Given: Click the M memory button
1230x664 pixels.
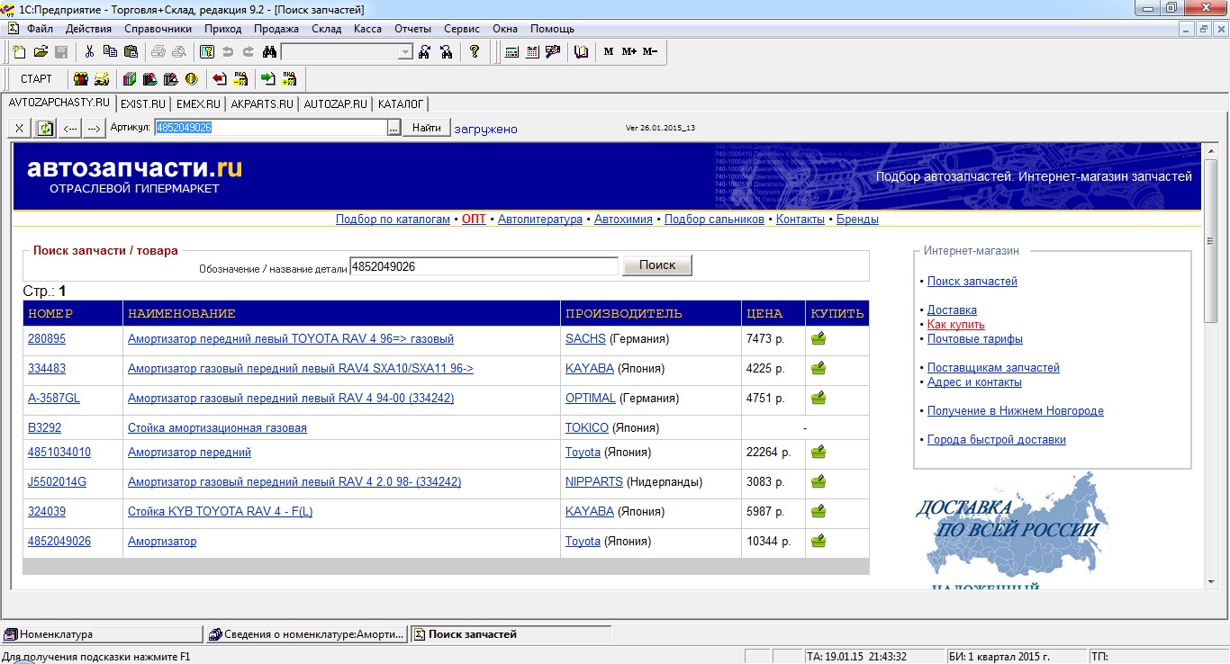Looking at the screenshot, I should (609, 51).
